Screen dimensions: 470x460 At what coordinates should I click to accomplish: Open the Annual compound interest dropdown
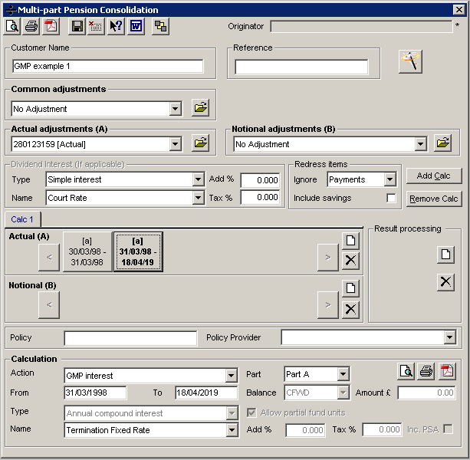pyautogui.click(x=232, y=413)
